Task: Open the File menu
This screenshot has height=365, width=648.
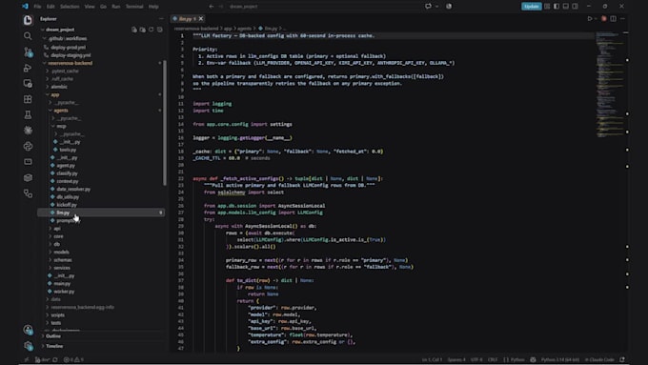Action: pos(37,7)
